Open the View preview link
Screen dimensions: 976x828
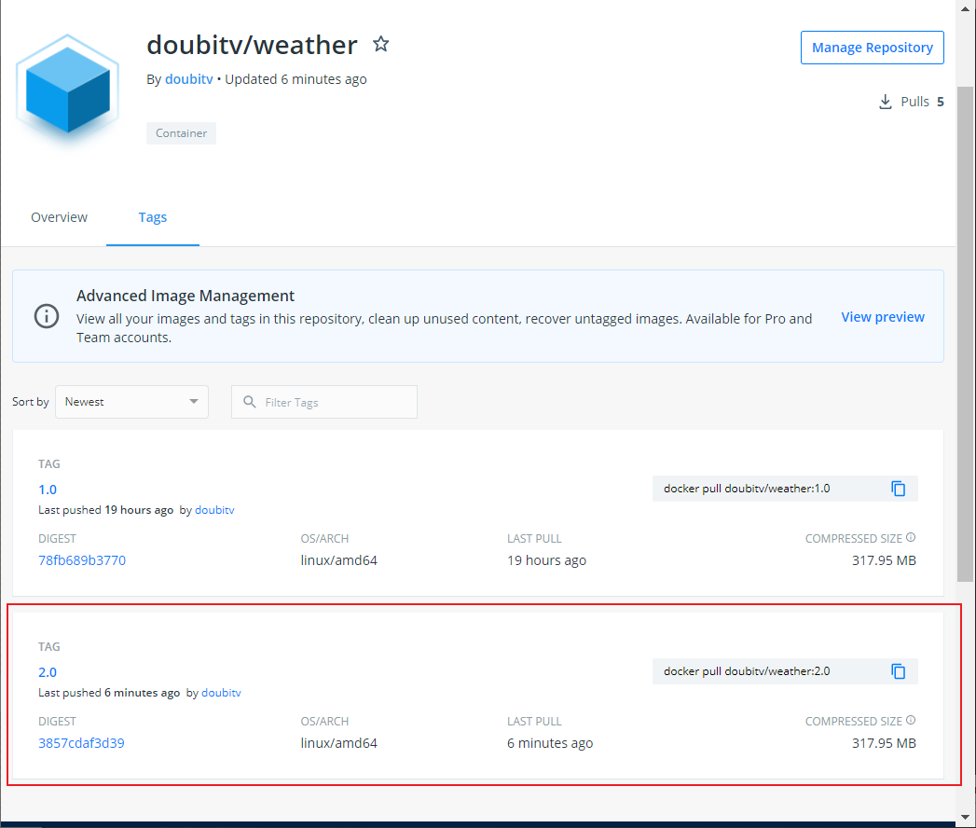click(x=882, y=317)
